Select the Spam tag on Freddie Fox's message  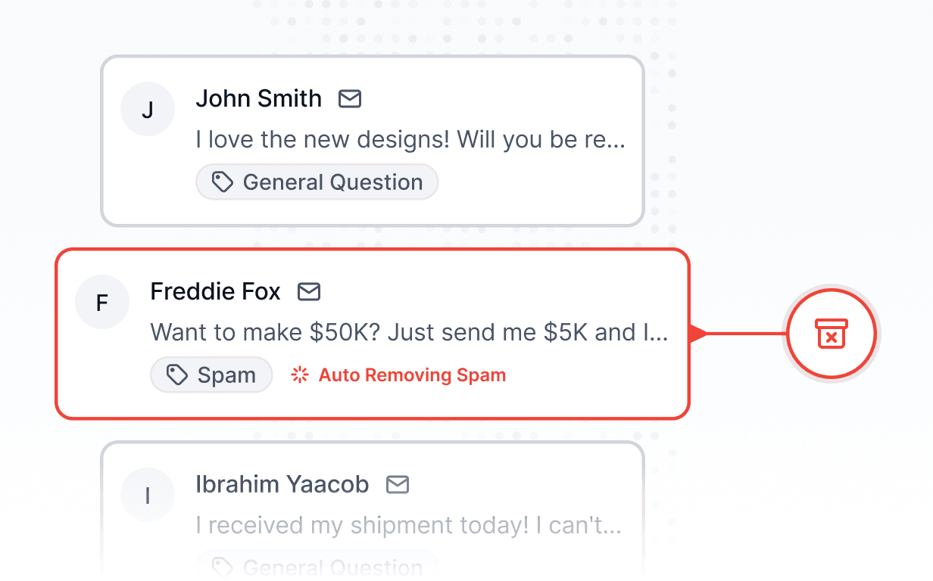pos(211,374)
